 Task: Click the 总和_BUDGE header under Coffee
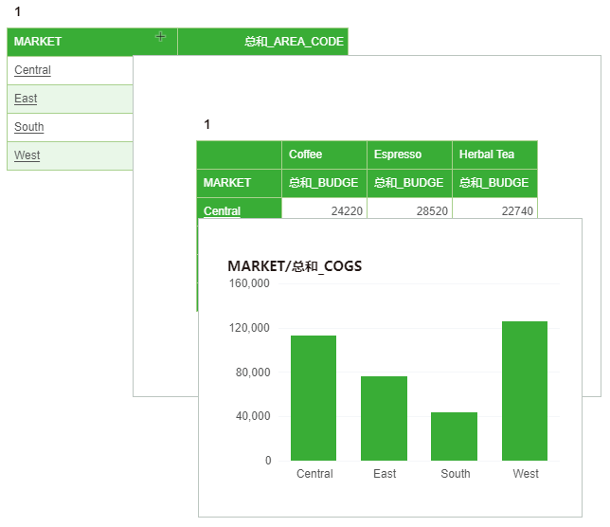point(323,183)
